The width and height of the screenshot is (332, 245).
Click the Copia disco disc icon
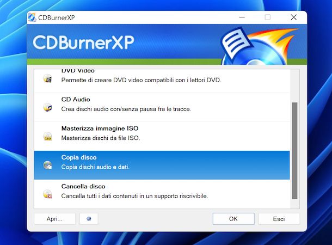point(48,165)
